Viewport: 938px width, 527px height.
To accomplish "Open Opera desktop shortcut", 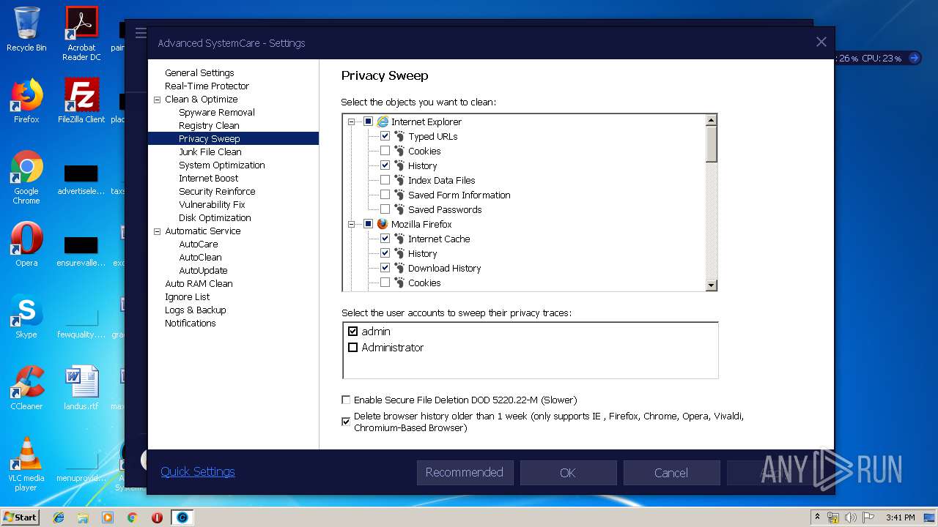I will pyautogui.click(x=26, y=244).
